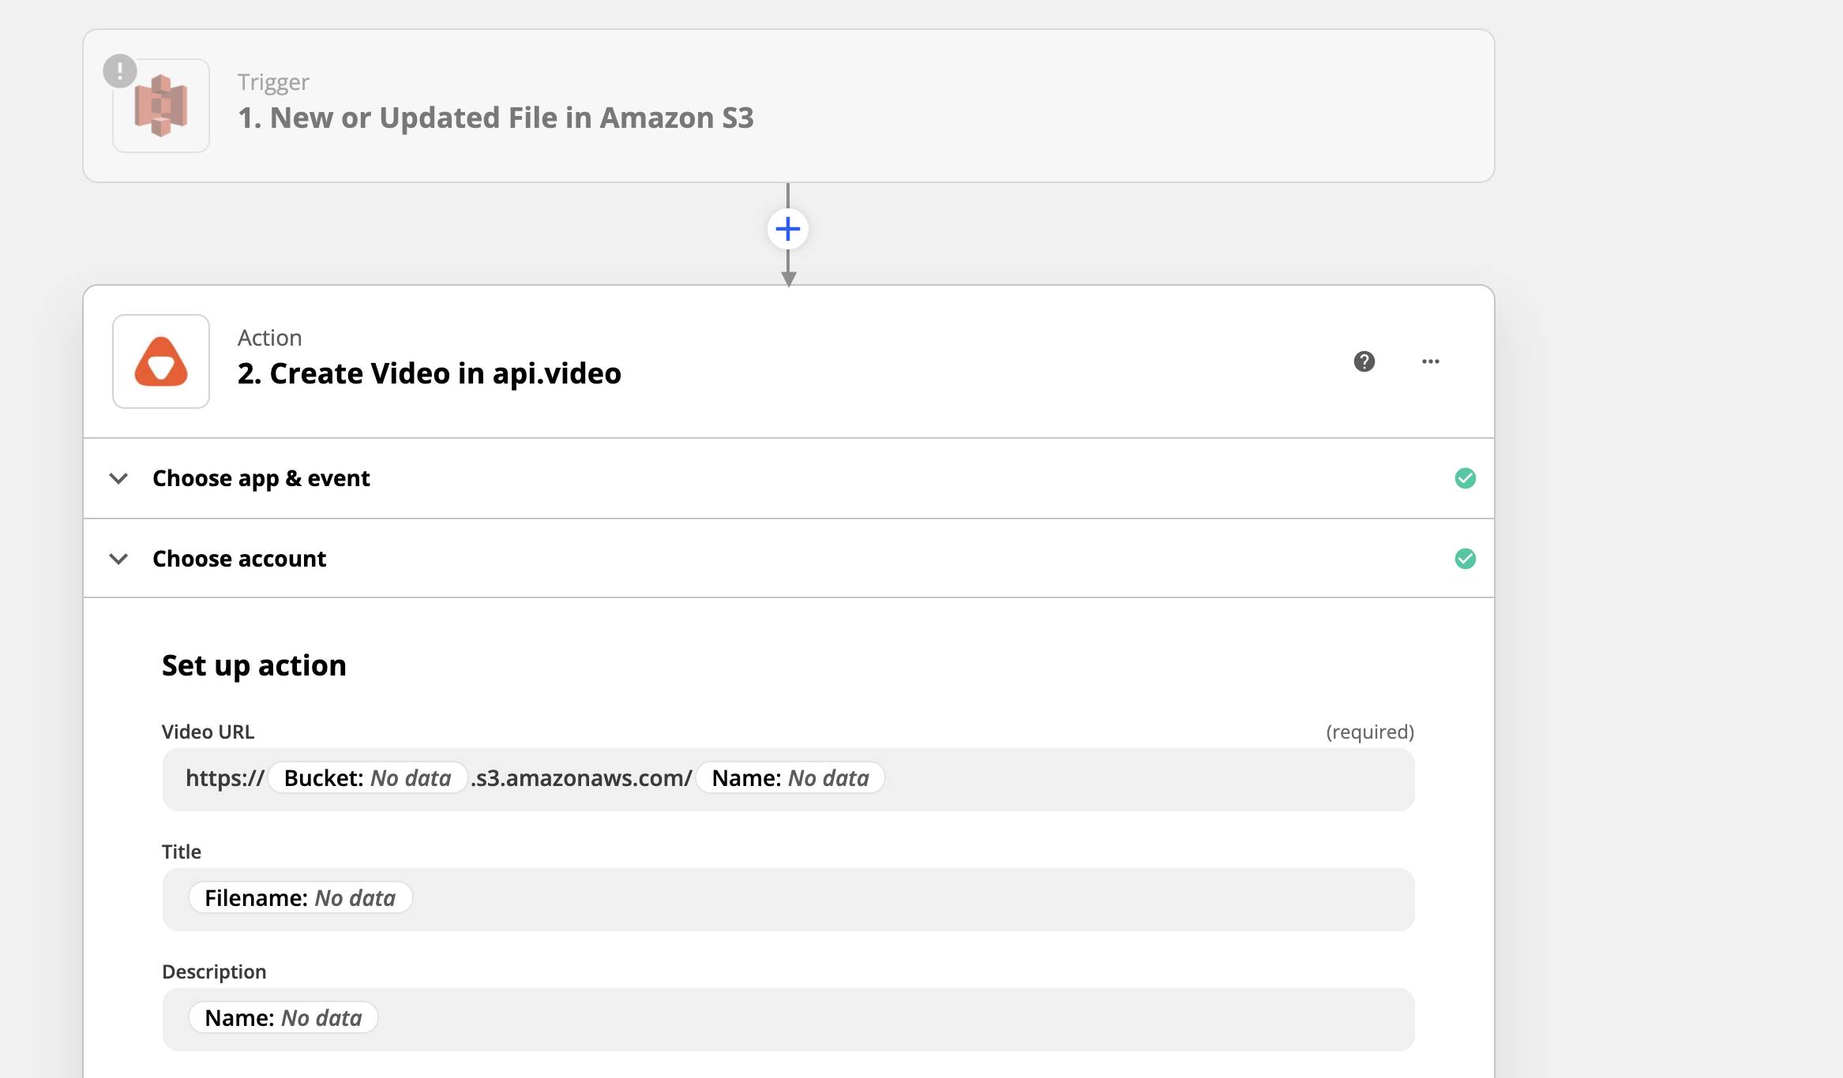This screenshot has width=1843, height=1078.
Task: Click the Choose account row
Action: [x=239, y=558]
